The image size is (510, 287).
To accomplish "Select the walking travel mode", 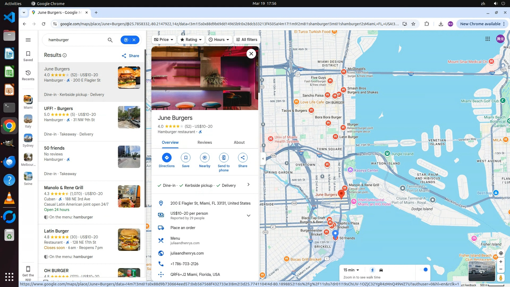I will pos(372,270).
